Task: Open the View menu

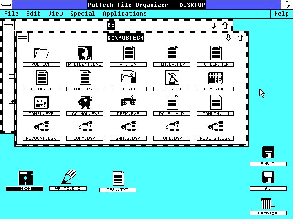Action: click(55, 14)
